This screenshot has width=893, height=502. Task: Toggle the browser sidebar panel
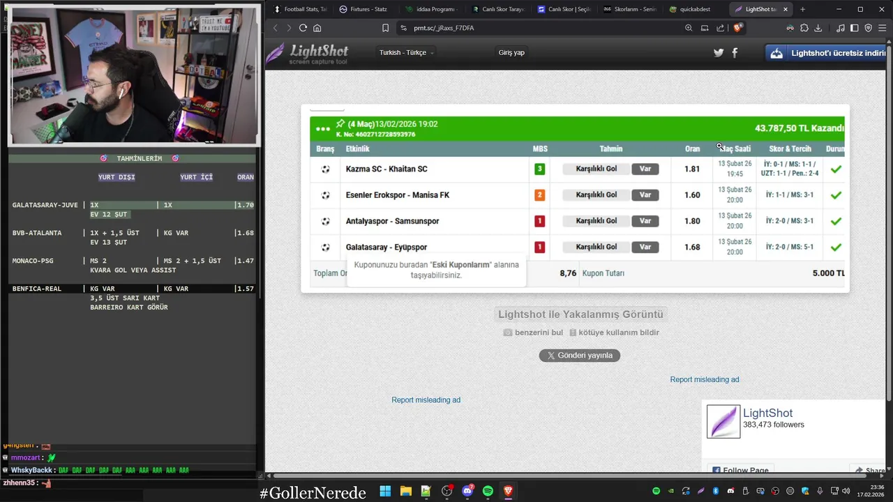[855, 28]
